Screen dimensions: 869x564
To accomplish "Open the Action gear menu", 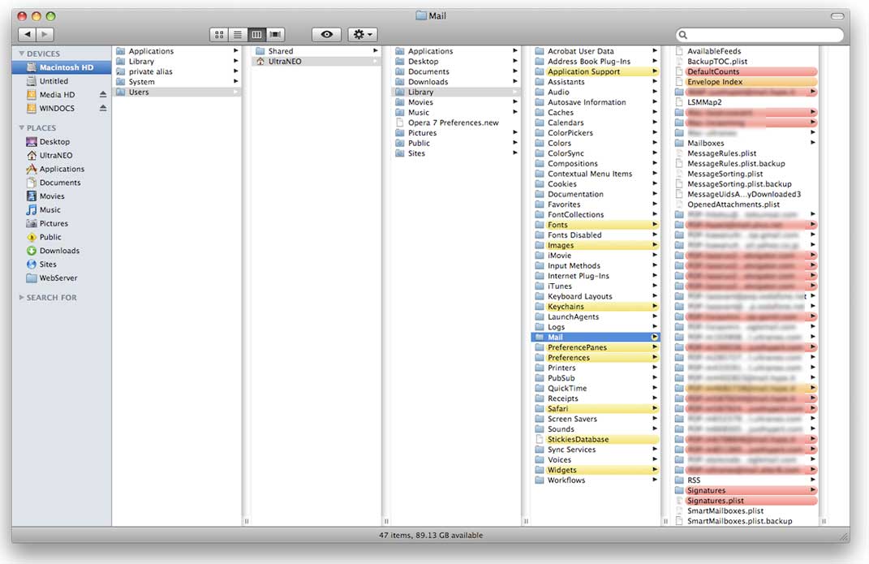I will 363,34.
